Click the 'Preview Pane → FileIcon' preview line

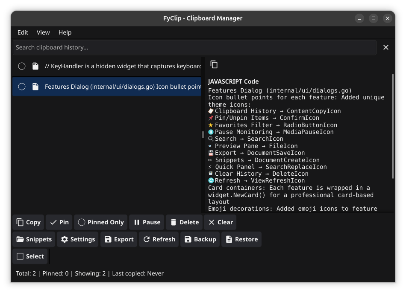point(253,146)
